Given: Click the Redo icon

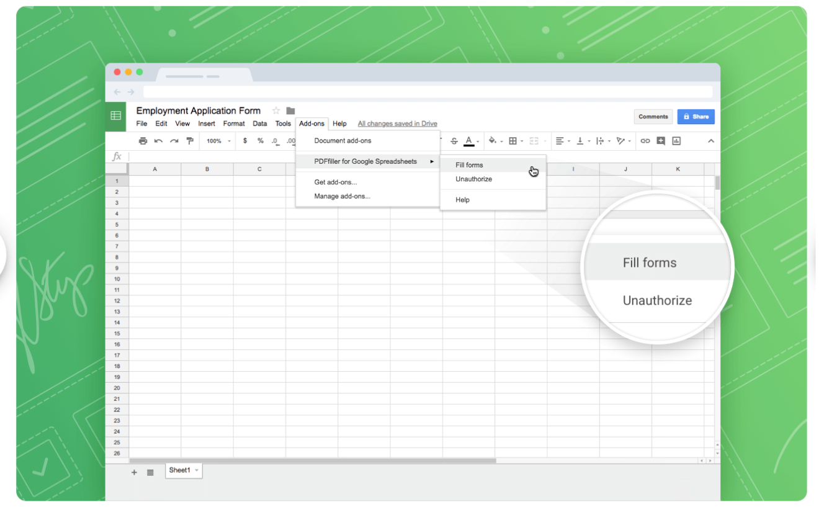Looking at the screenshot, I should 172,141.
